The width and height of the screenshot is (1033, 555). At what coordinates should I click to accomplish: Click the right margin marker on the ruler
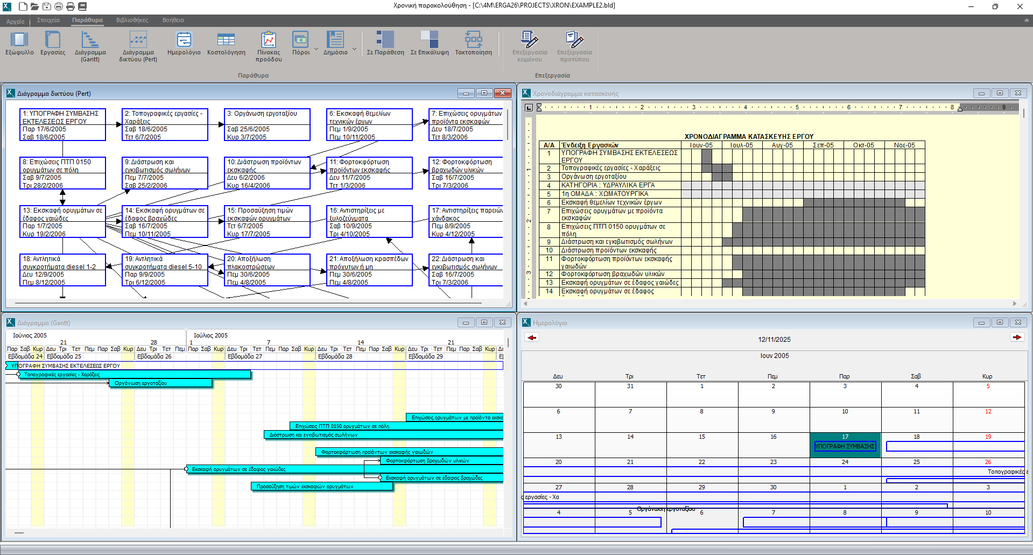tap(960, 108)
